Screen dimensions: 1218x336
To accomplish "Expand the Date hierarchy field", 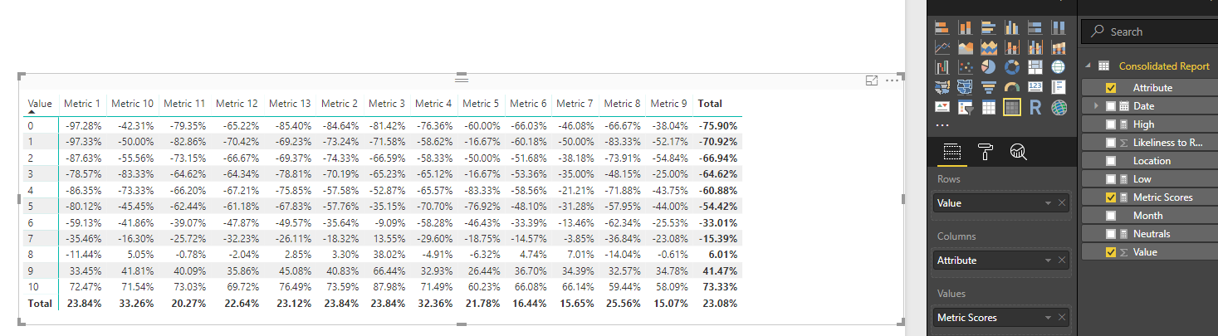I will coord(1096,106).
